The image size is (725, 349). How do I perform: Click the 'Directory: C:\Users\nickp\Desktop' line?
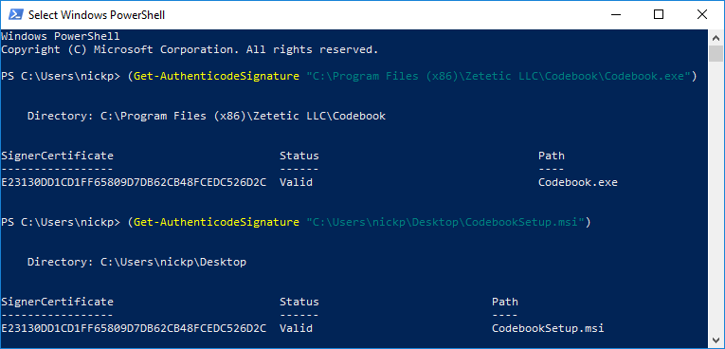coord(136,263)
